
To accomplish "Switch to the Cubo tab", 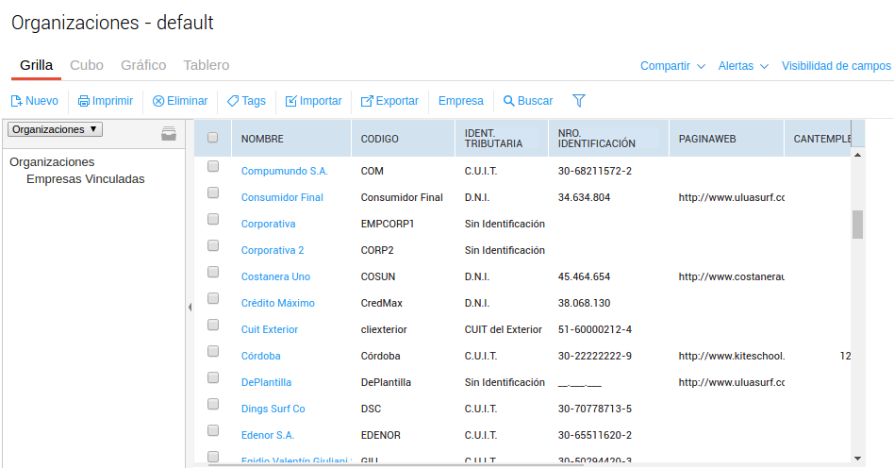I will point(87,65).
